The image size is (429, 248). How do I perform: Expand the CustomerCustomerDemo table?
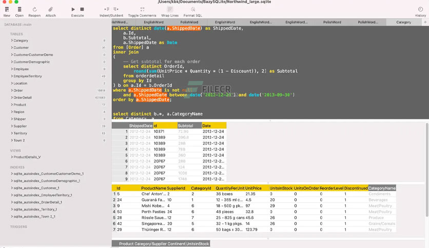(x=12, y=55)
